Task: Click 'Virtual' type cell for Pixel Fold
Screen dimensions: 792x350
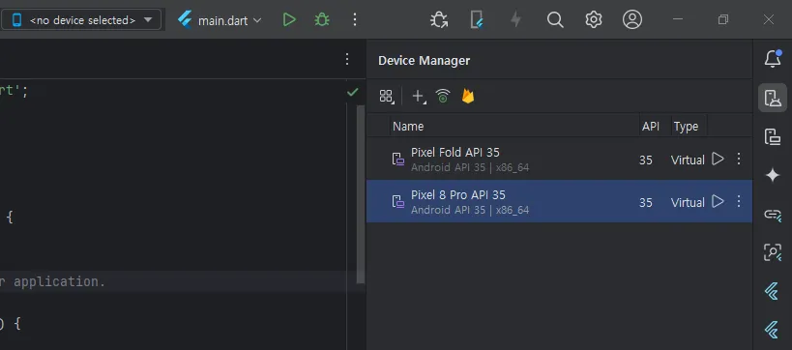Action: tap(688, 160)
